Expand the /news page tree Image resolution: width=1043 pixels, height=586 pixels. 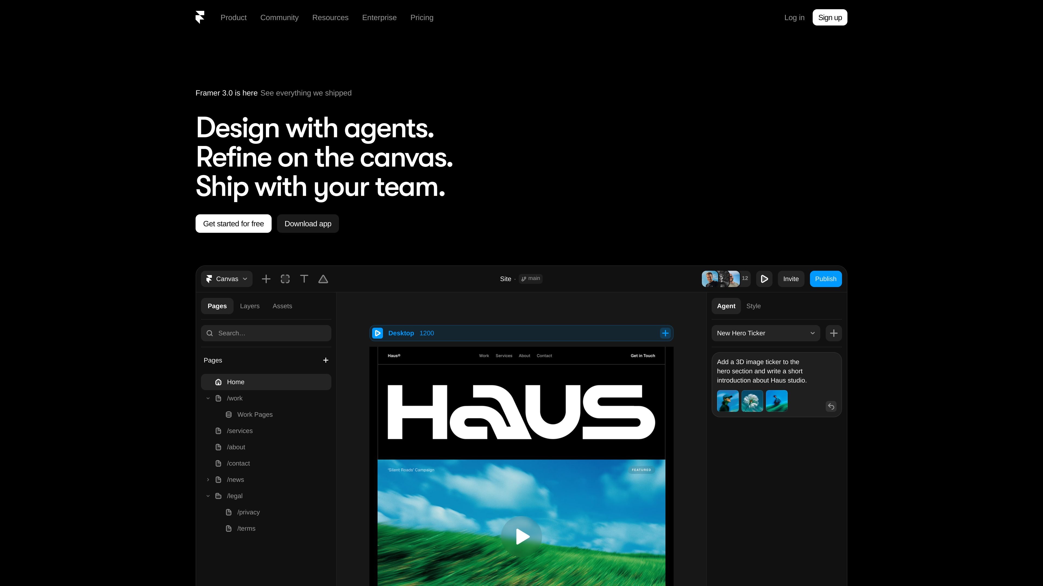tap(208, 480)
